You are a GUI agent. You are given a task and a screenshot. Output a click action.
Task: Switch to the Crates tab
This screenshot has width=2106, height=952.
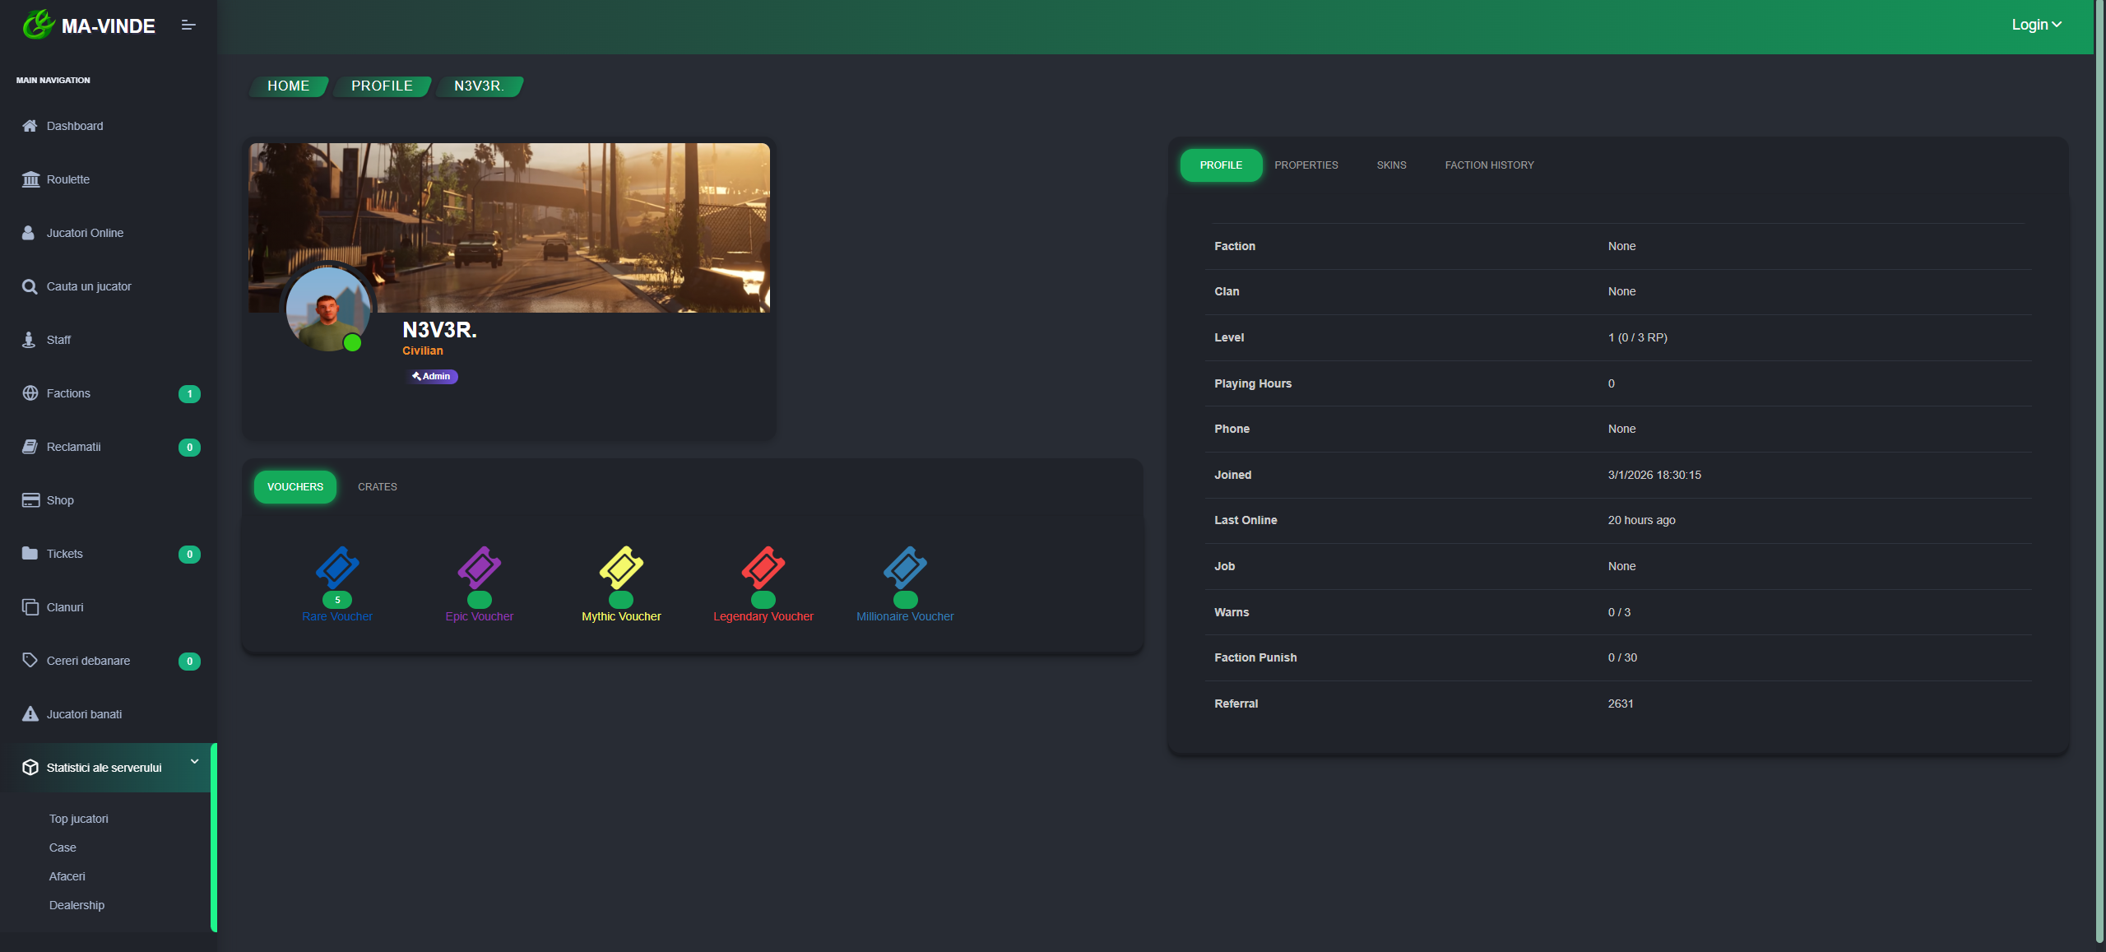[377, 487]
